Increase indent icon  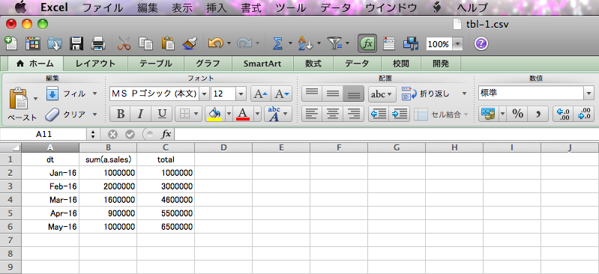[400, 114]
